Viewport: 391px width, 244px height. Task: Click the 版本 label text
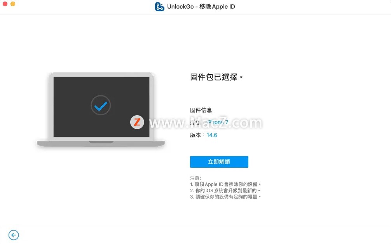pos(195,135)
